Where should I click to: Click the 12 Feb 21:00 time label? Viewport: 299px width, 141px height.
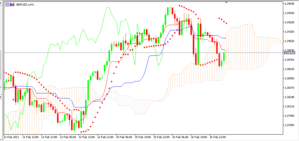point(105,137)
